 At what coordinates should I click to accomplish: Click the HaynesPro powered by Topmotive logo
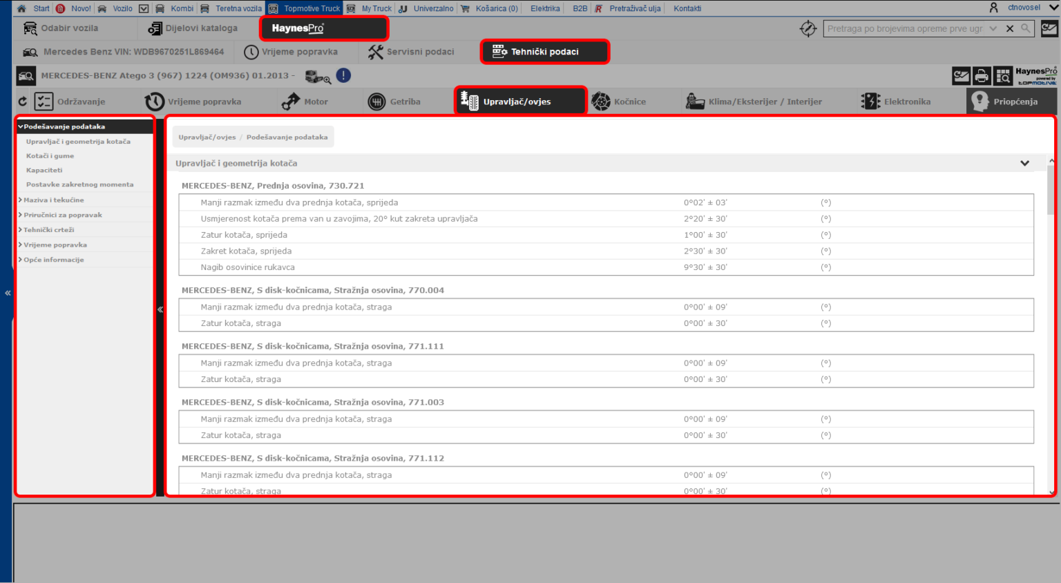[x=1036, y=76]
